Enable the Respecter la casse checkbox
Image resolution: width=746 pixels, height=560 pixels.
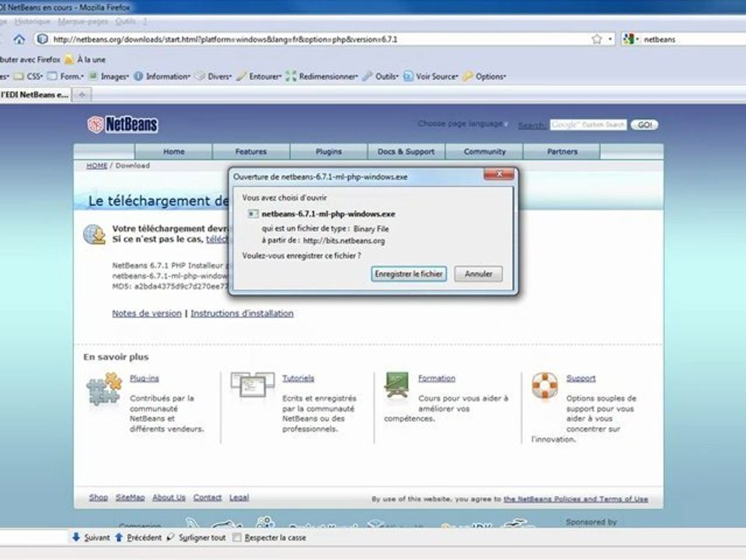pos(237,537)
